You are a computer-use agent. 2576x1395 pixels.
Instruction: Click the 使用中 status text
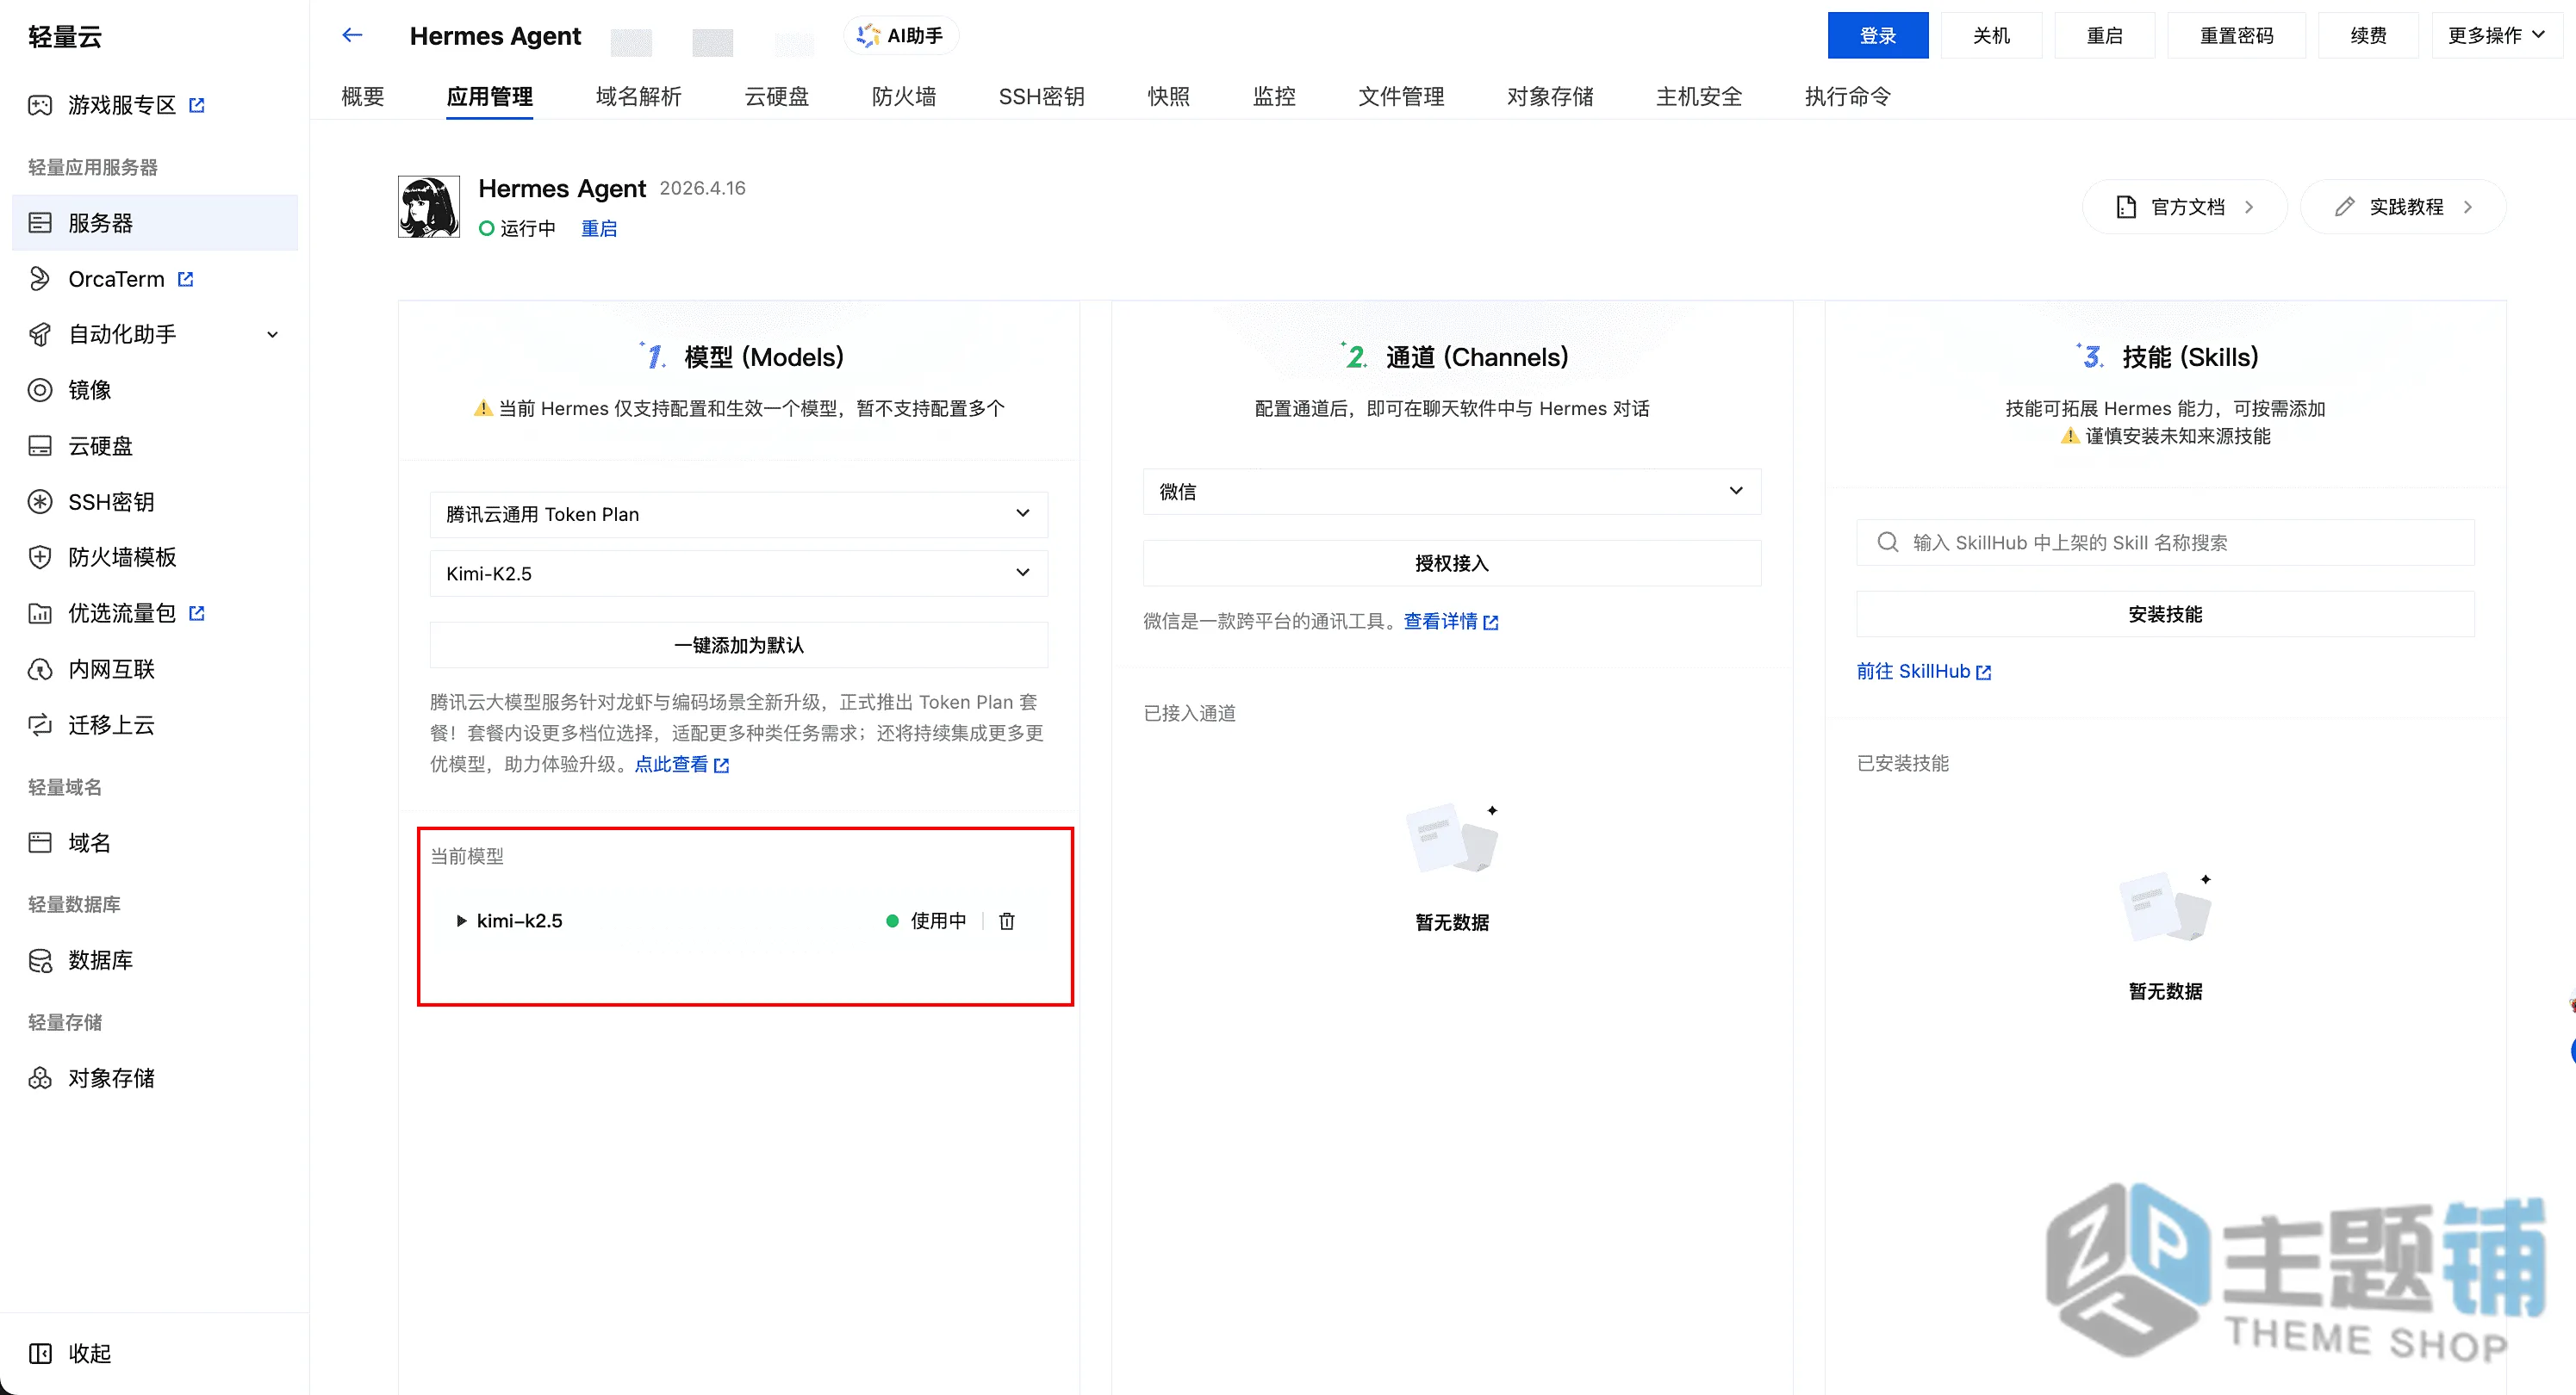(938, 921)
